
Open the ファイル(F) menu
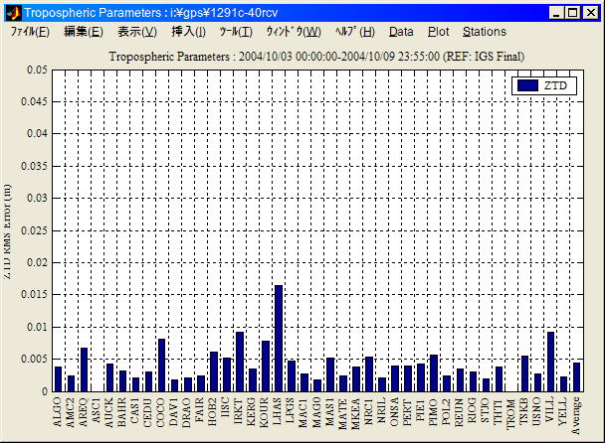click(x=30, y=32)
